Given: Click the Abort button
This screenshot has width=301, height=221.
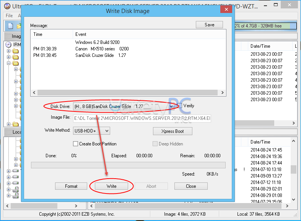Looking at the screenshot, I should pos(151,186).
